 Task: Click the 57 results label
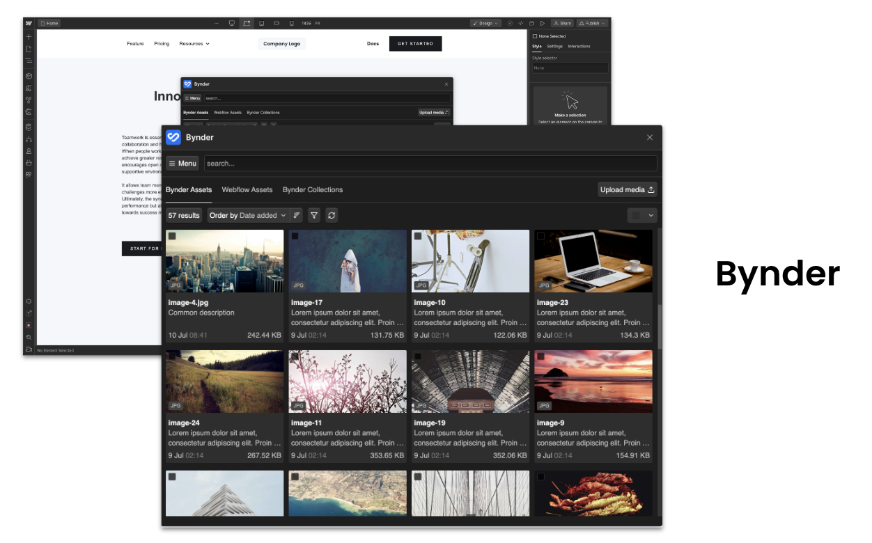point(184,216)
